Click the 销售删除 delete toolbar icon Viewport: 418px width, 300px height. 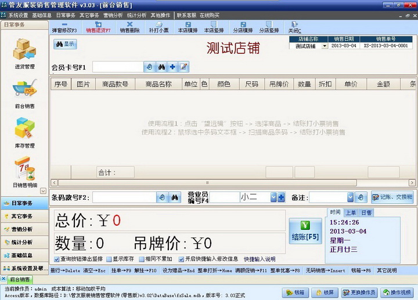pos(129,27)
